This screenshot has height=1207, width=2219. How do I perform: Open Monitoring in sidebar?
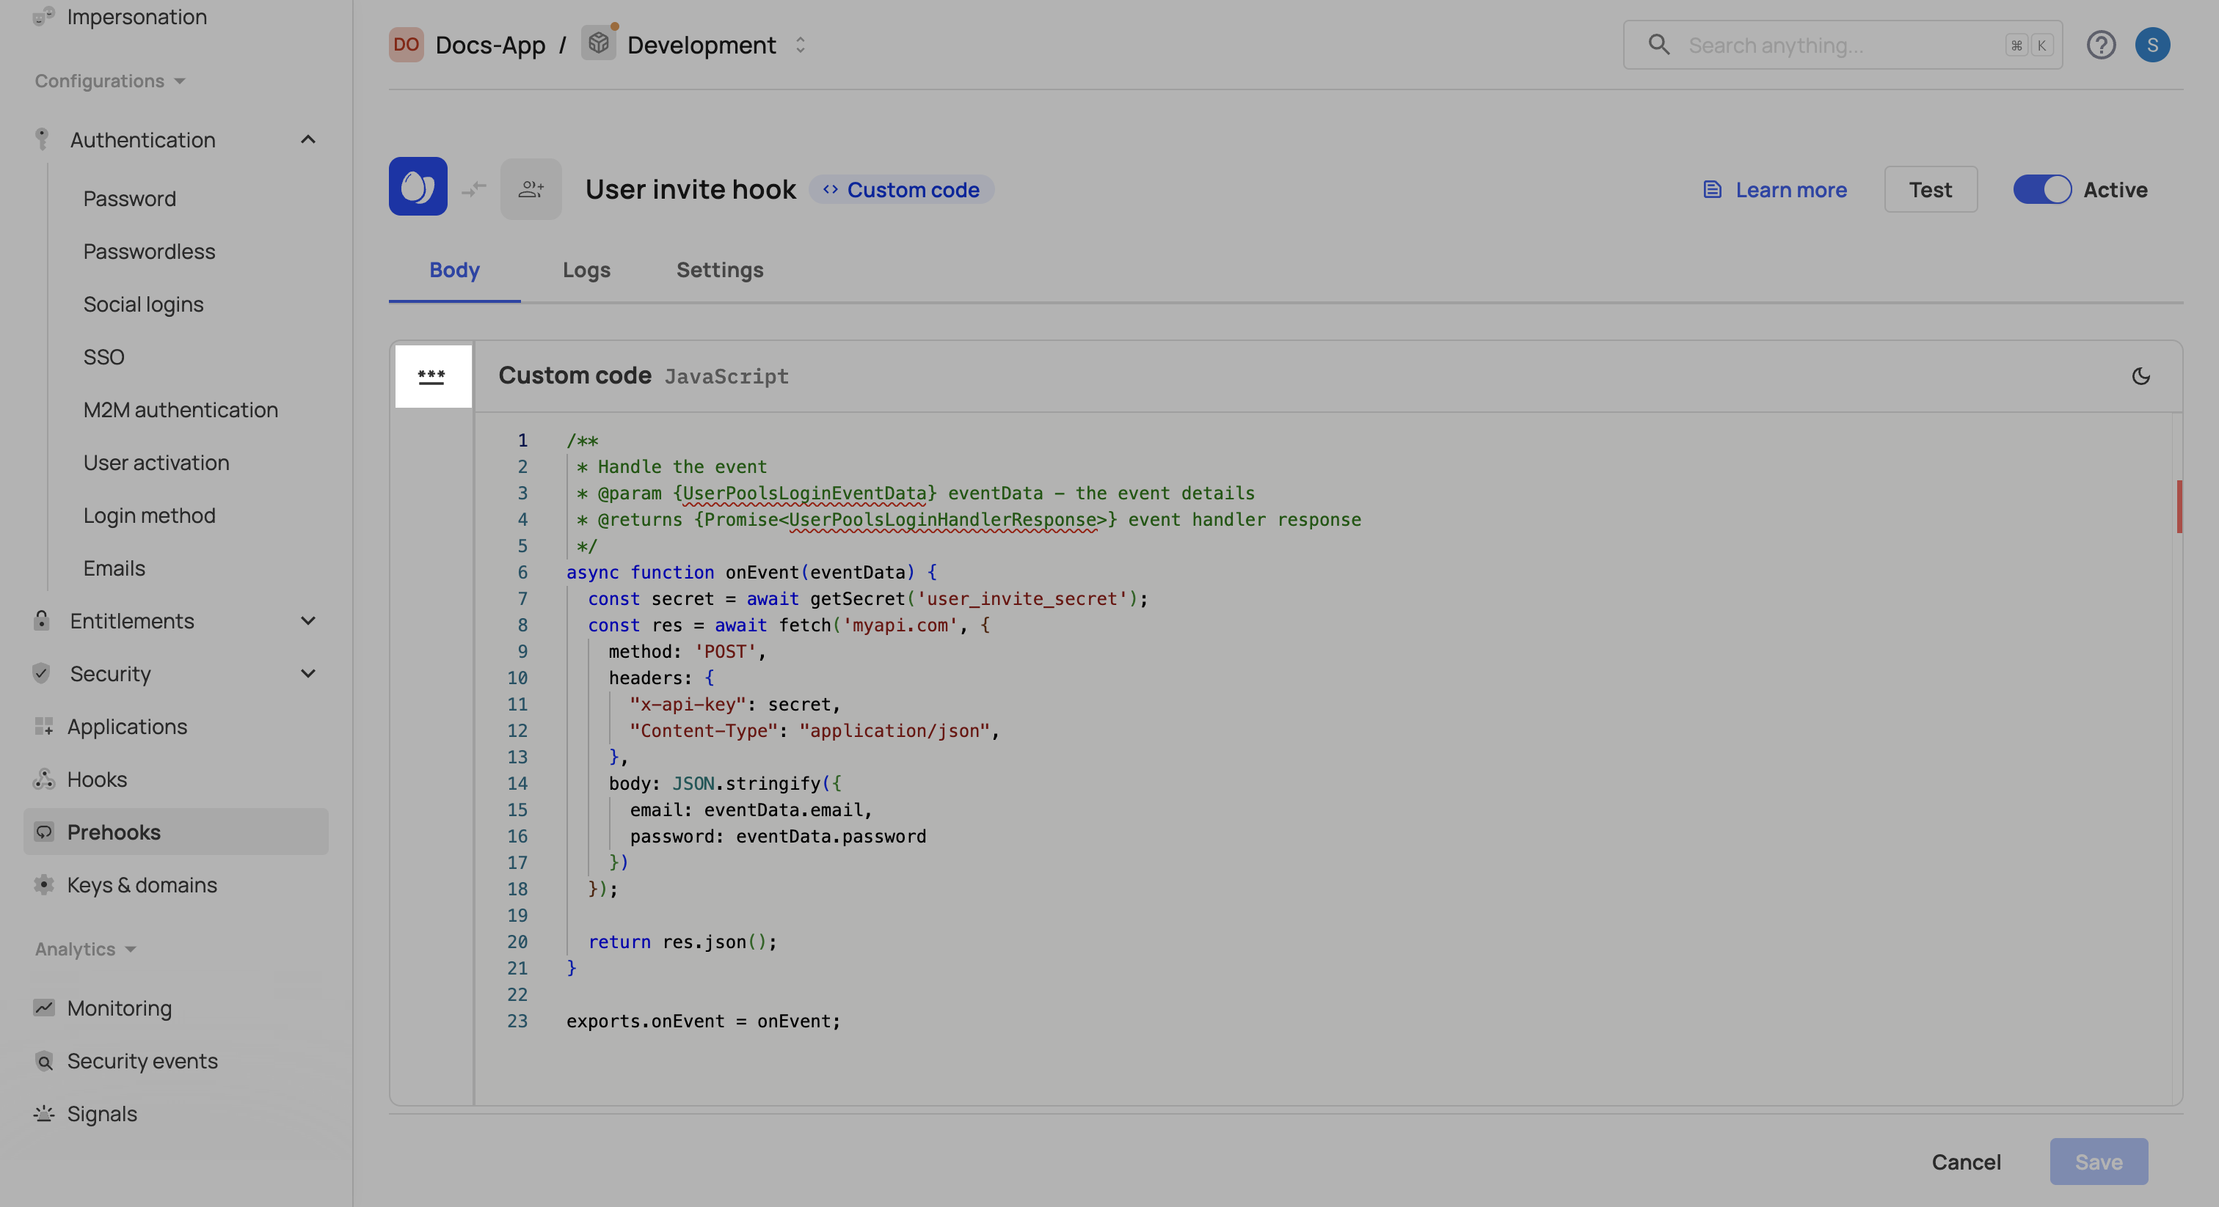point(119,1008)
